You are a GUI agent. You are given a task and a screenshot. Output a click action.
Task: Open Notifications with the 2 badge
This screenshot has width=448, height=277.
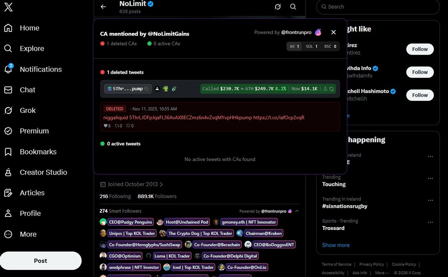coord(33,69)
